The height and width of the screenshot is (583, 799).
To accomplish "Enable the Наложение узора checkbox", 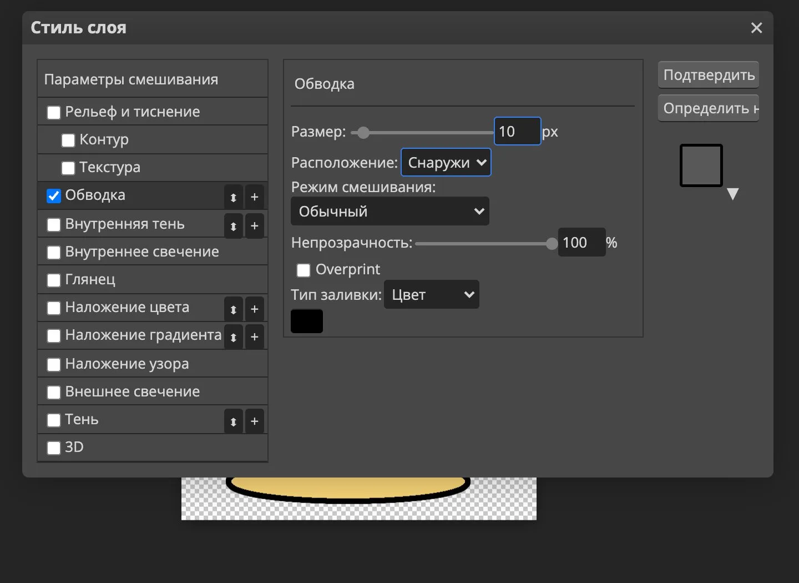I will pos(54,365).
